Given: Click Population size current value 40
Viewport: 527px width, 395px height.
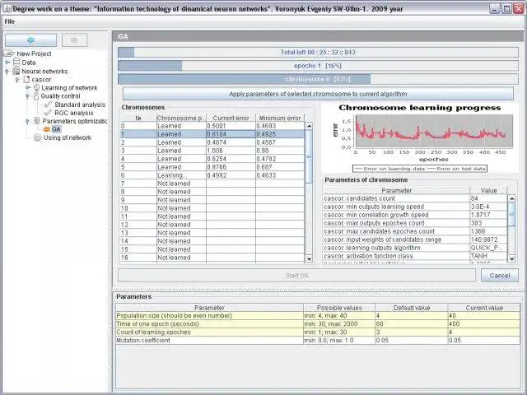Looking at the screenshot, I should click(x=484, y=316).
